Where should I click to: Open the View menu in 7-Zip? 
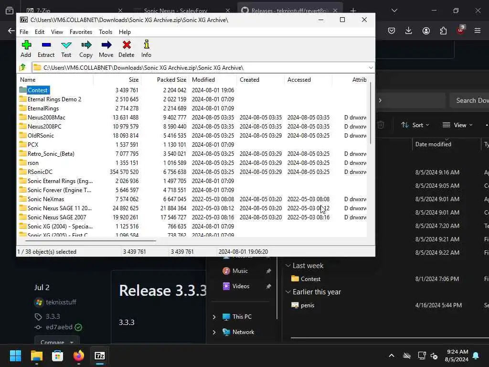point(57,32)
